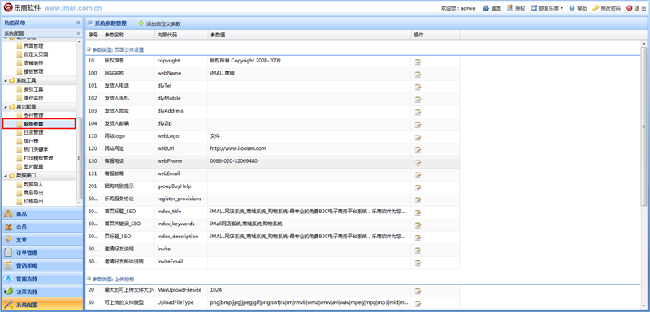
Task: Click the 乐商软件 logo
Action: 23,8
